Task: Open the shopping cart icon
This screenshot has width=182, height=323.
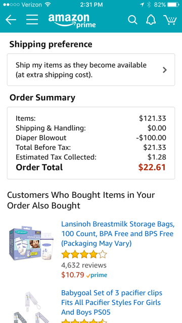Action: click(x=170, y=20)
